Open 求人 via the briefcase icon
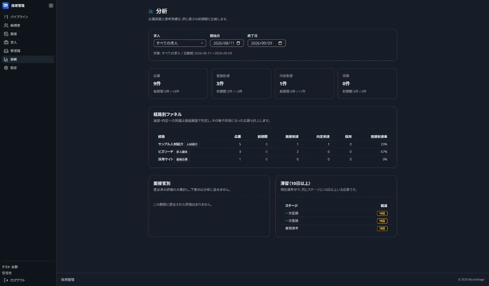489x286 pixels. 6,42
